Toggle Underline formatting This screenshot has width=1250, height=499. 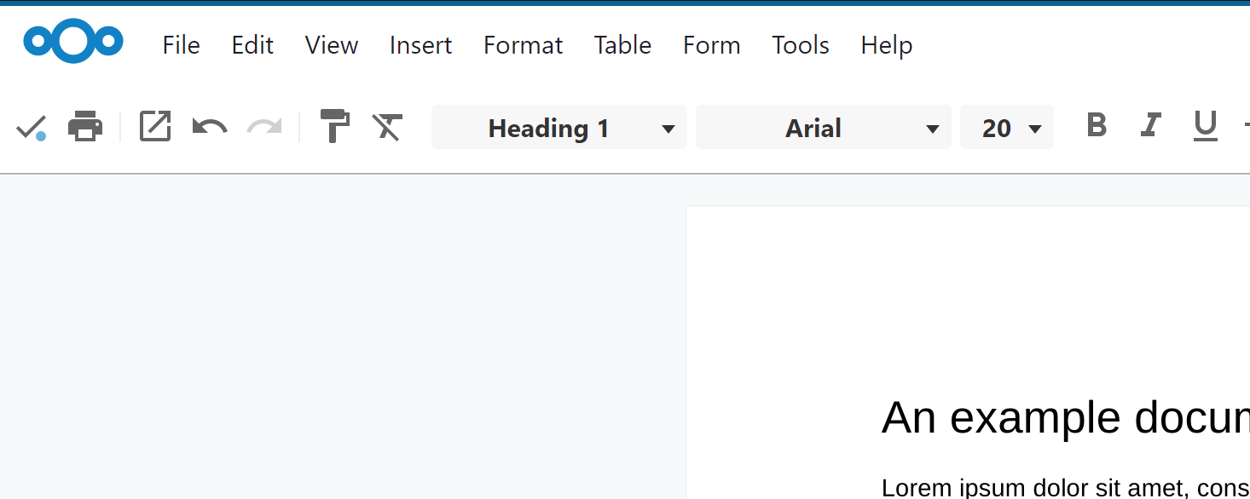pos(1205,127)
